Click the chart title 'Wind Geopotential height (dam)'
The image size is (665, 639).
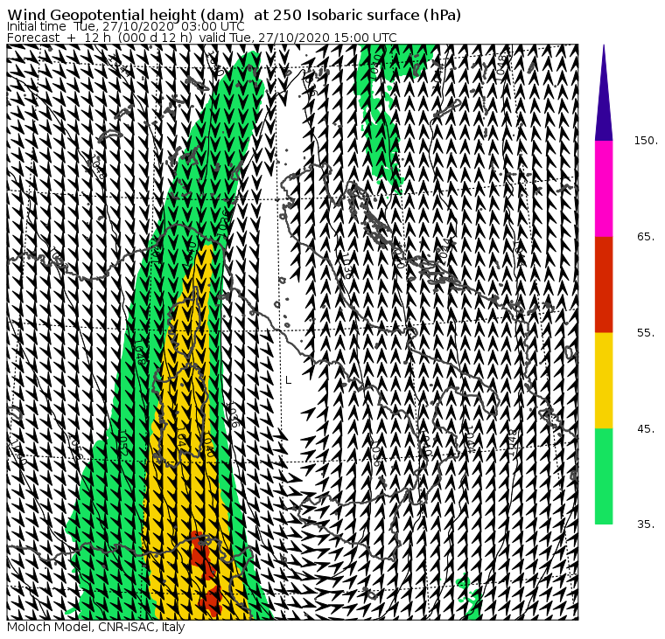click(x=125, y=15)
